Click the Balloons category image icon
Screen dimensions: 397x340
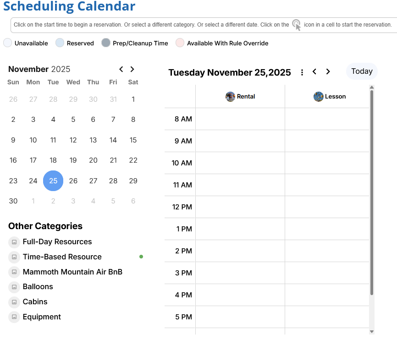pos(14,287)
